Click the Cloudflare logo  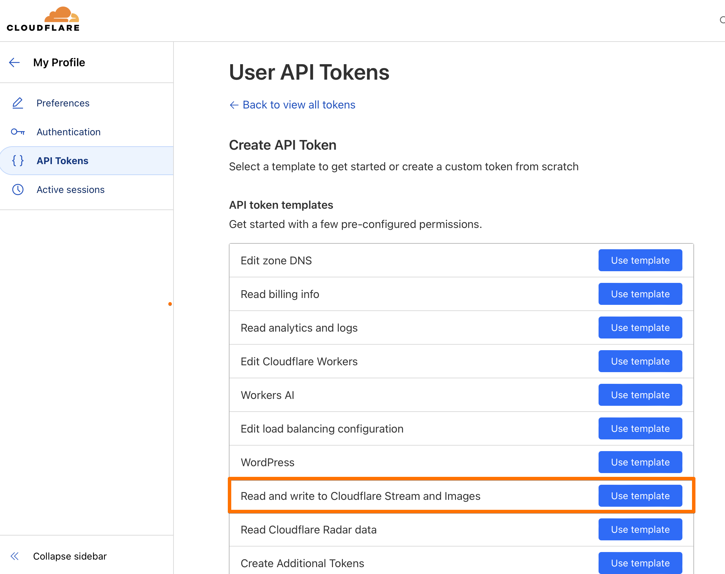coord(43,19)
